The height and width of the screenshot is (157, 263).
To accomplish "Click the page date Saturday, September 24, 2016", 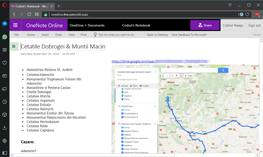I will [x=40, y=54].
